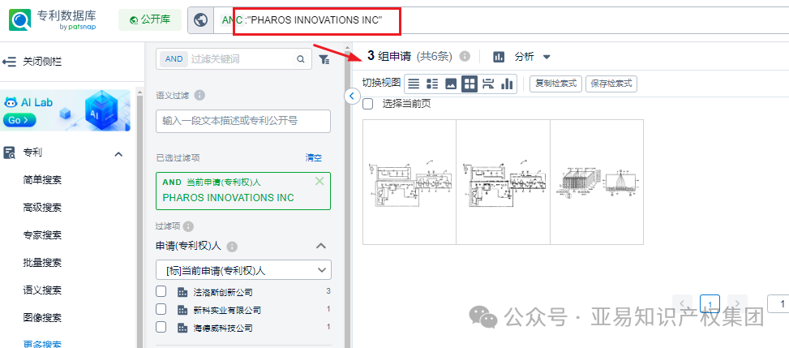The width and height of the screenshot is (789, 348).
Task: Remove the PHAROS INNOVATIONS INC filter with X
Action: click(x=319, y=182)
